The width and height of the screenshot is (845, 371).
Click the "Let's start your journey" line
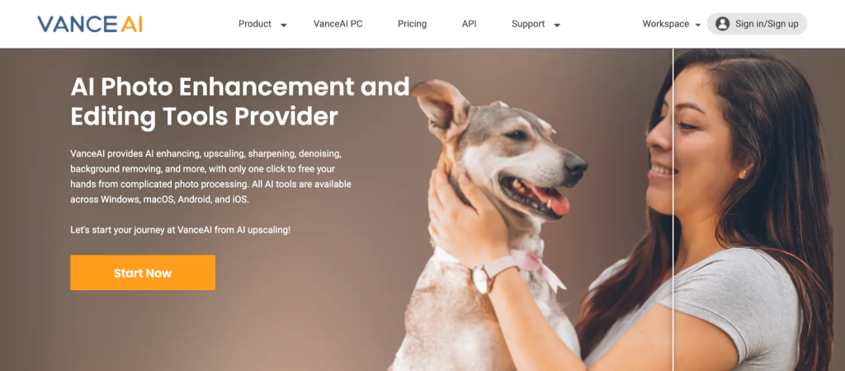pos(181,229)
